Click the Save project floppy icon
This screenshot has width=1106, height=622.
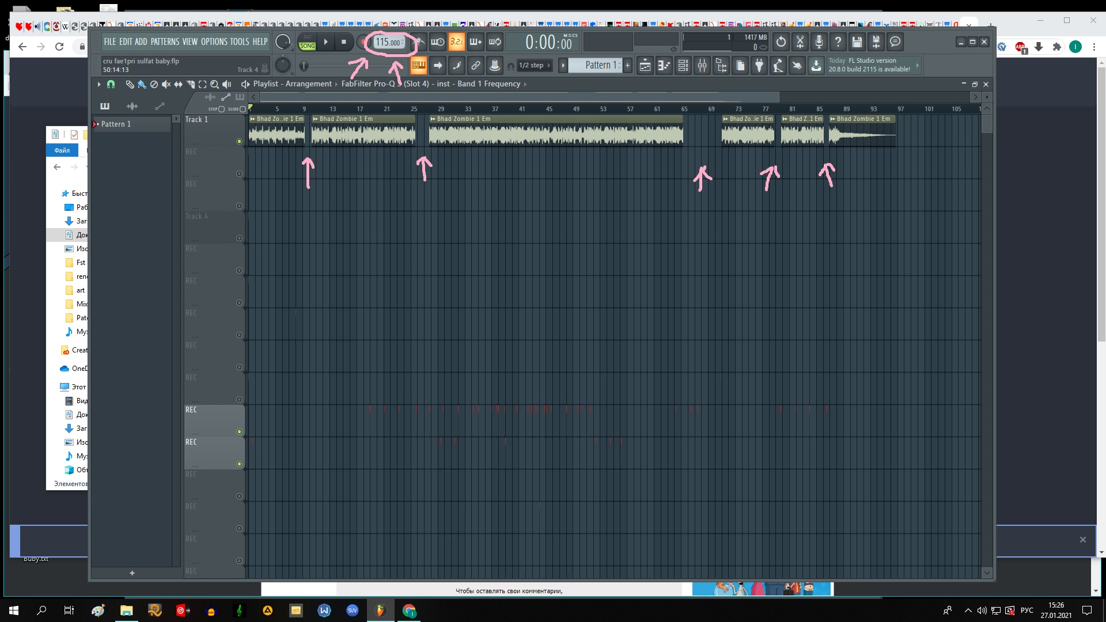[x=857, y=41]
